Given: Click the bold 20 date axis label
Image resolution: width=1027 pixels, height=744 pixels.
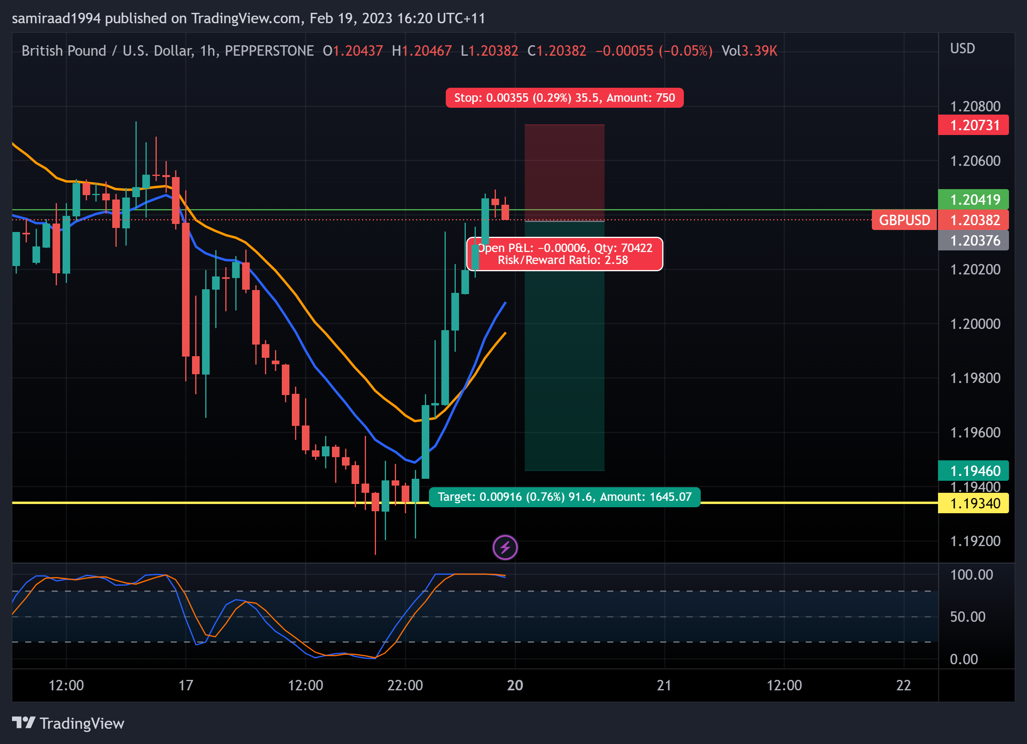Looking at the screenshot, I should 515,685.
